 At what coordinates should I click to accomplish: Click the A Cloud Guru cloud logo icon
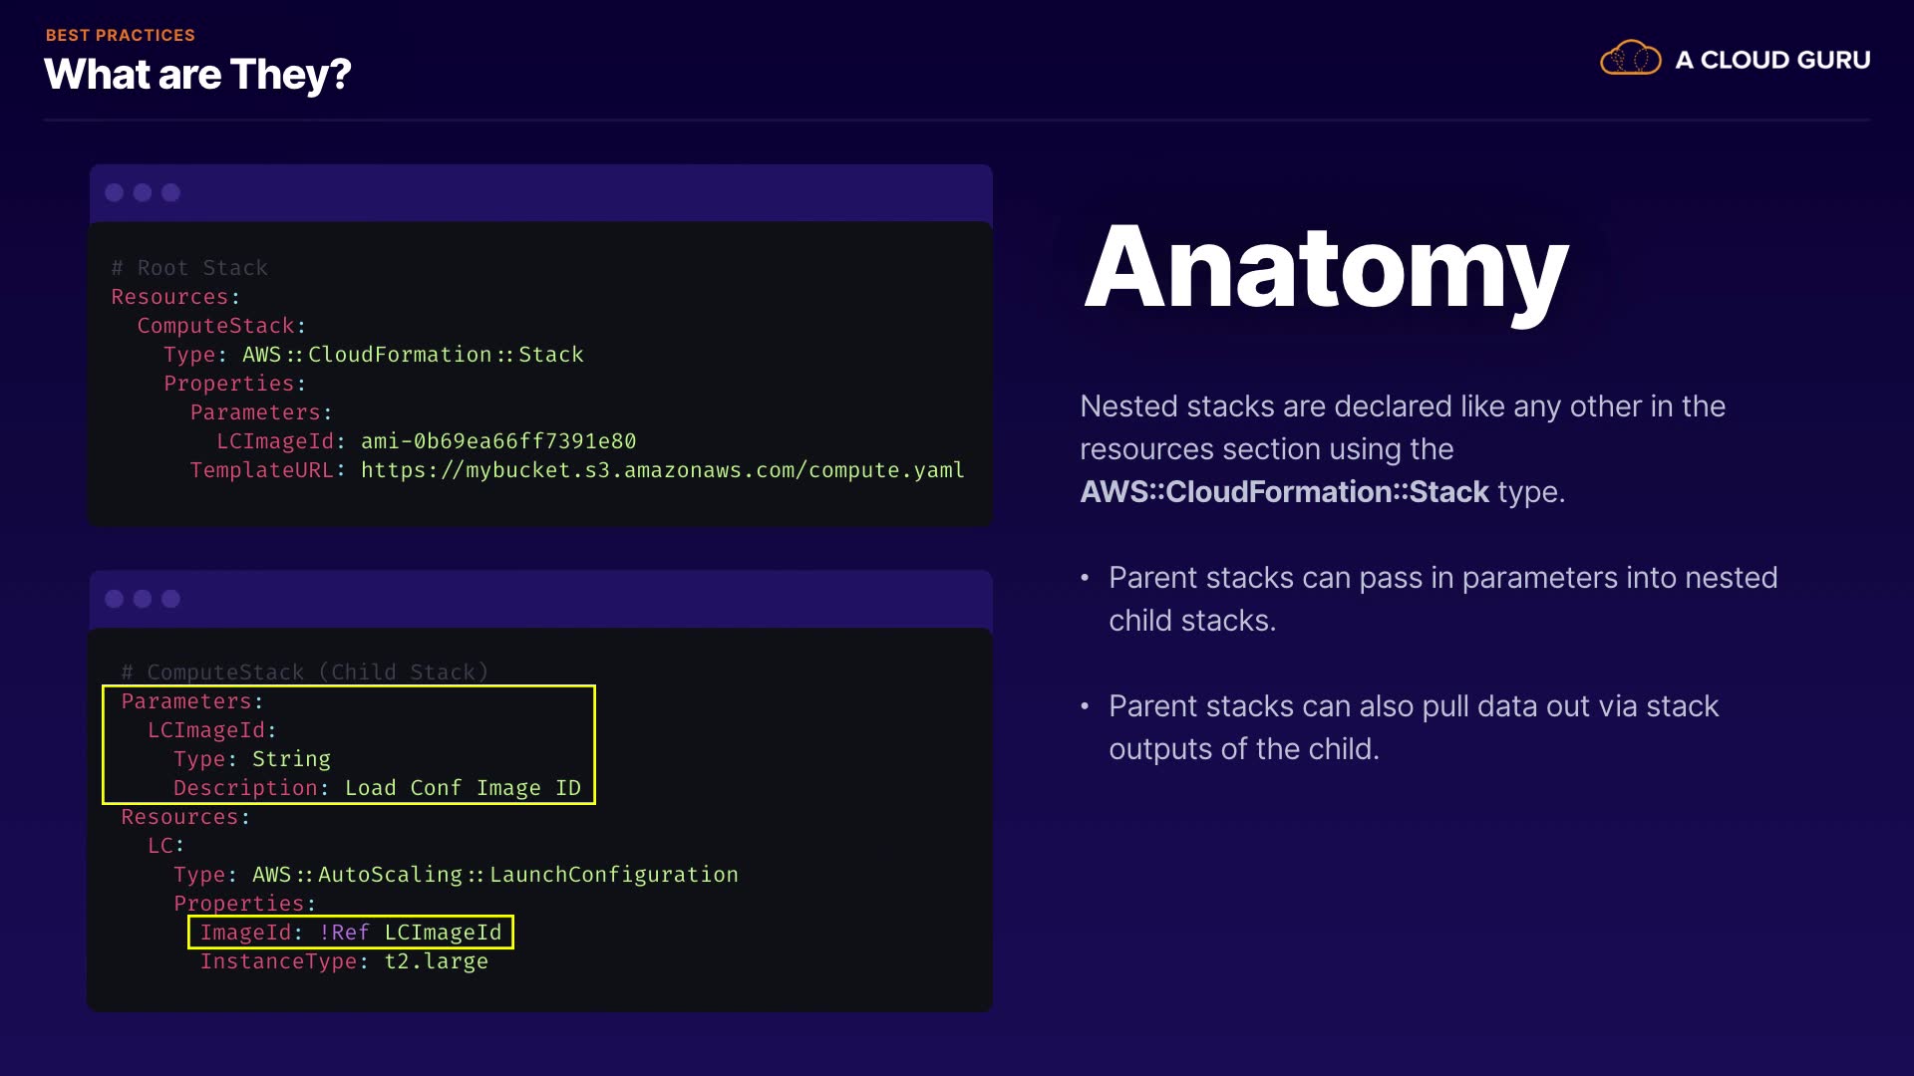(1630, 59)
